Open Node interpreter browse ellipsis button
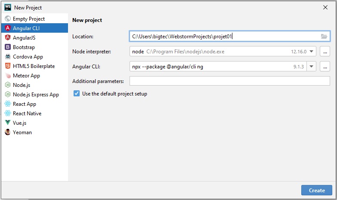The image size is (337, 200). click(325, 51)
